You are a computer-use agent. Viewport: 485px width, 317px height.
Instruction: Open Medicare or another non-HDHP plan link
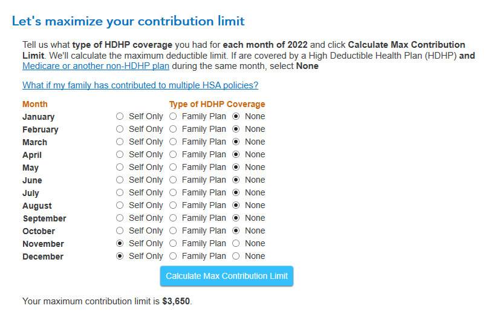pyautogui.click(x=96, y=66)
